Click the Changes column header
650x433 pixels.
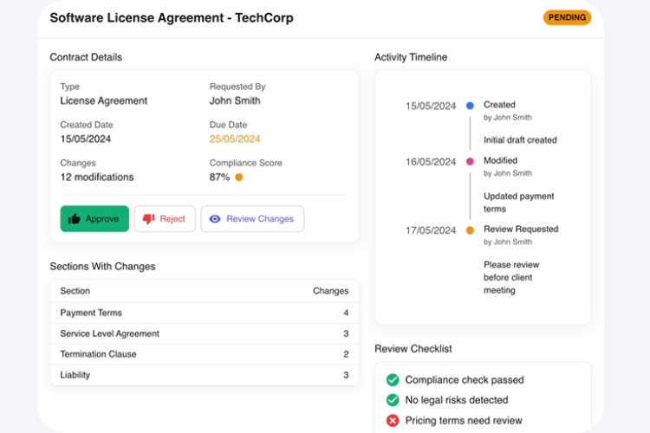(330, 291)
